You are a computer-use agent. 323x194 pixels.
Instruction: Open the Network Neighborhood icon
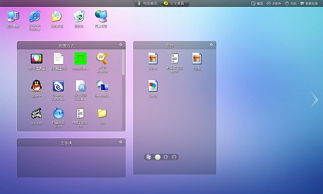(x=101, y=19)
